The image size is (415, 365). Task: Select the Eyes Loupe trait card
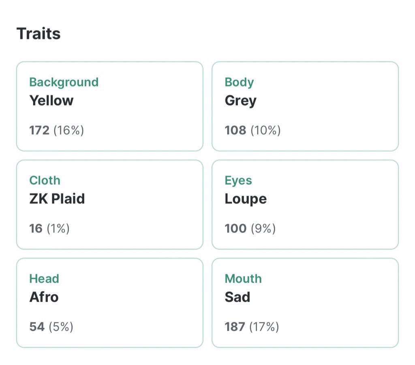point(305,204)
